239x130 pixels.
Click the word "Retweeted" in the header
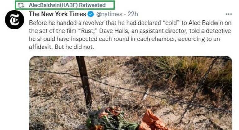tap(92, 5)
